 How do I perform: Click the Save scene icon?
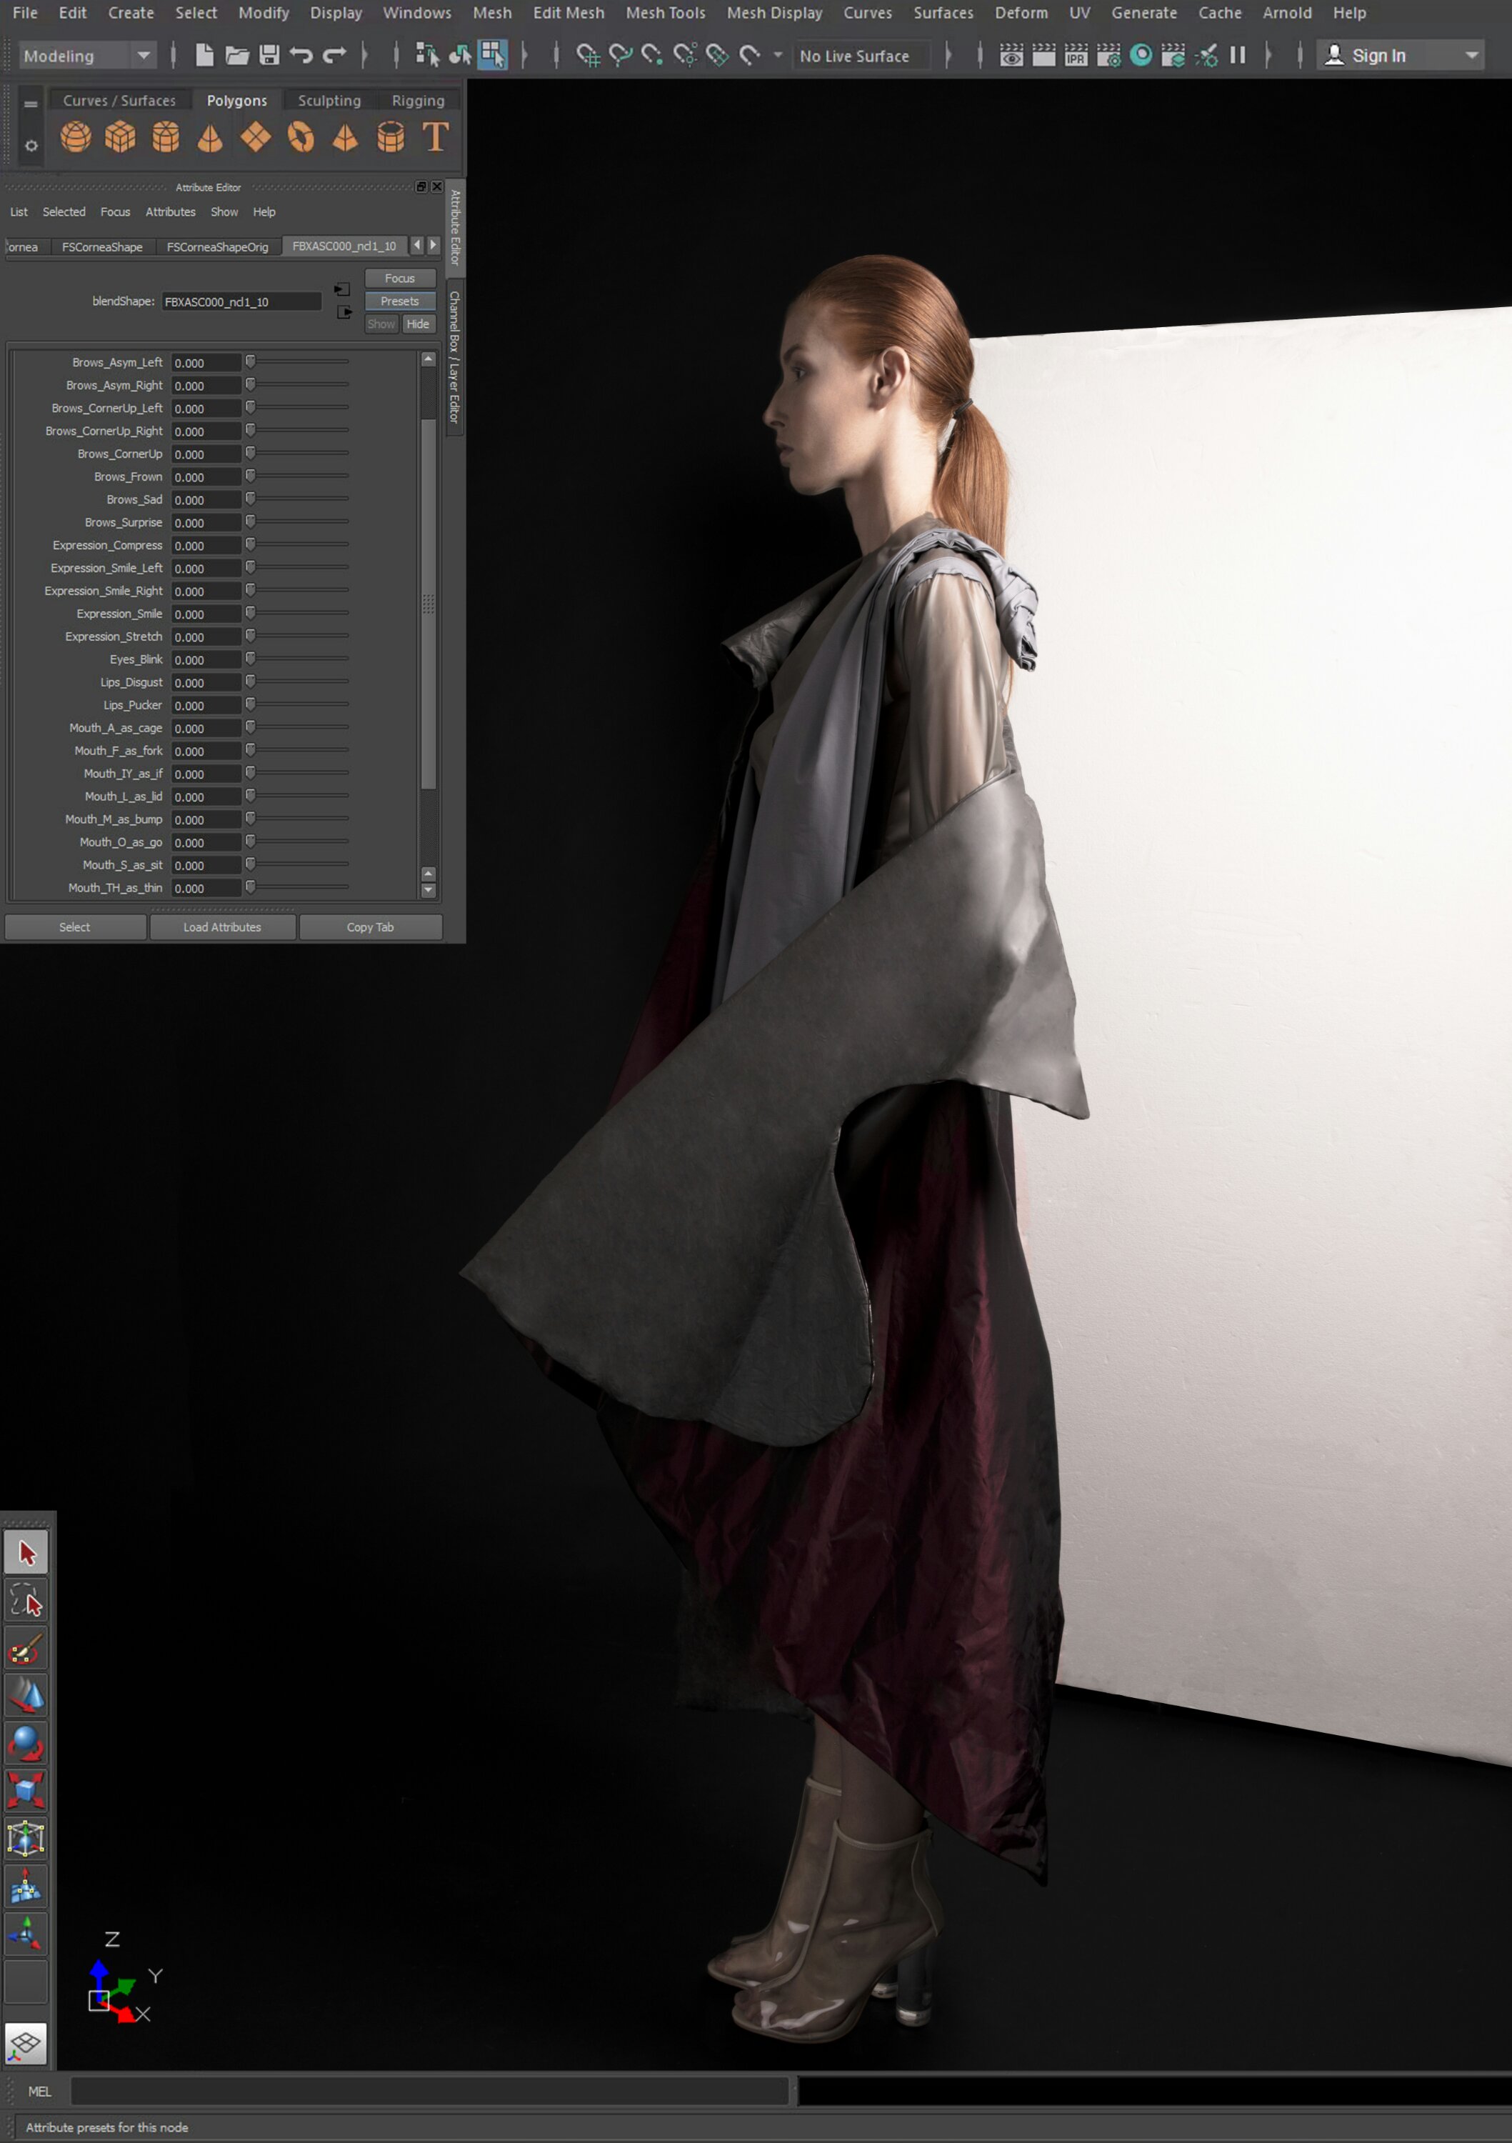(x=269, y=56)
